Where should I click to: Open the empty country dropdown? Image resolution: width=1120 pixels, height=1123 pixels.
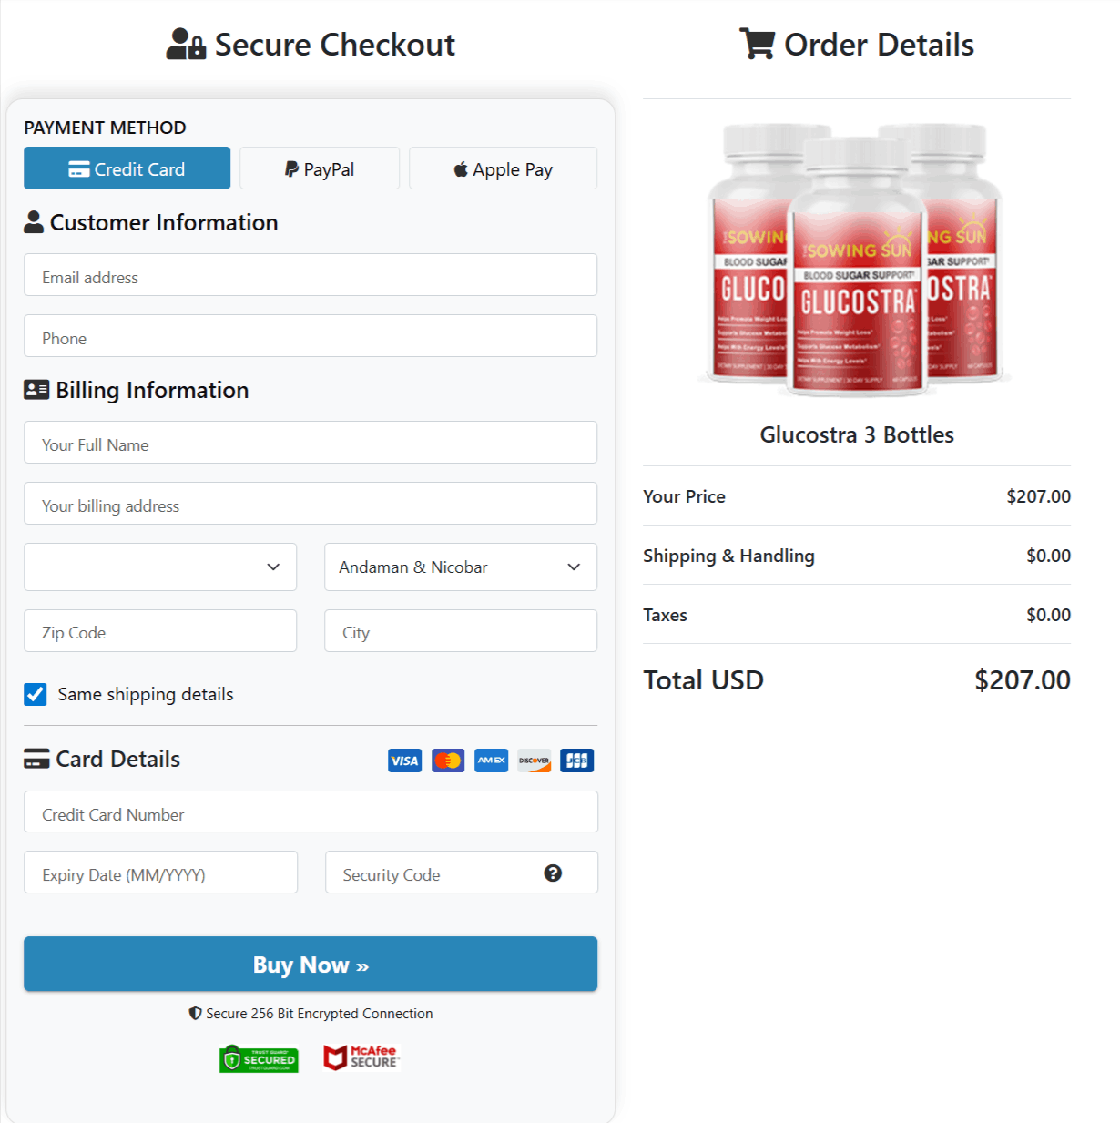(x=160, y=567)
